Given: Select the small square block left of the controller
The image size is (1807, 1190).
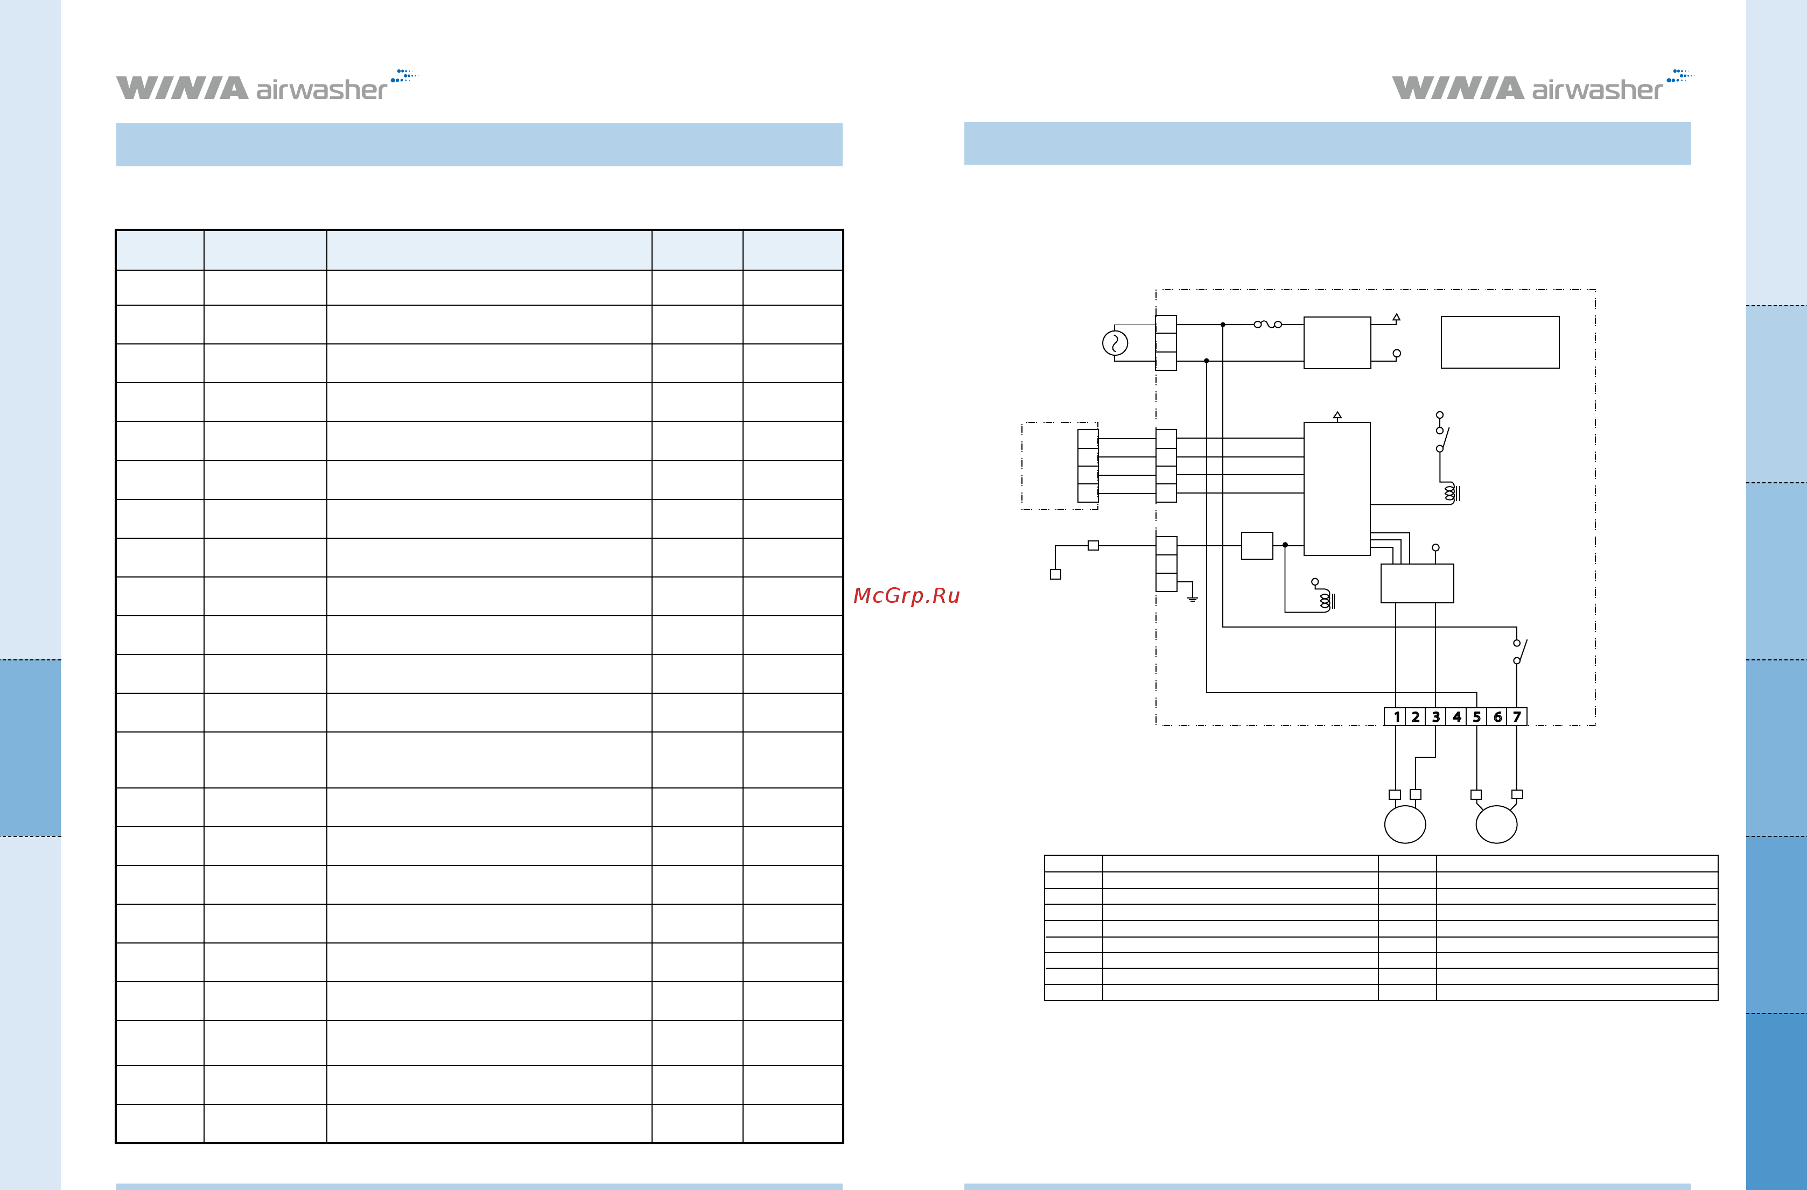Looking at the screenshot, I should (x=1257, y=546).
